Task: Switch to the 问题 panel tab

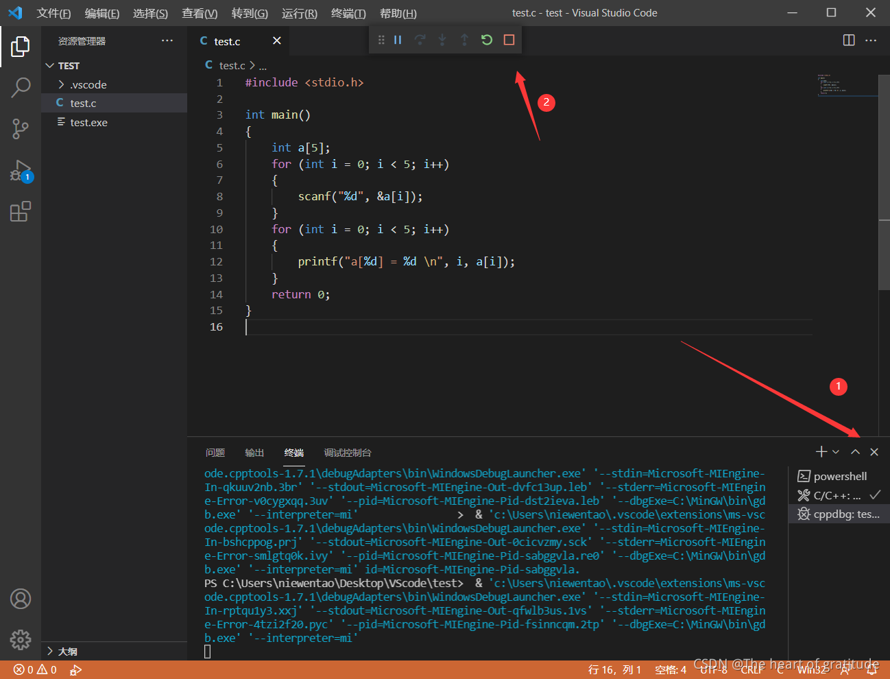Action: pyautogui.click(x=215, y=453)
